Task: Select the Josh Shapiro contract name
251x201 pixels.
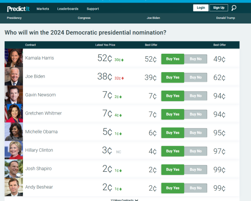Action: point(38,169)
